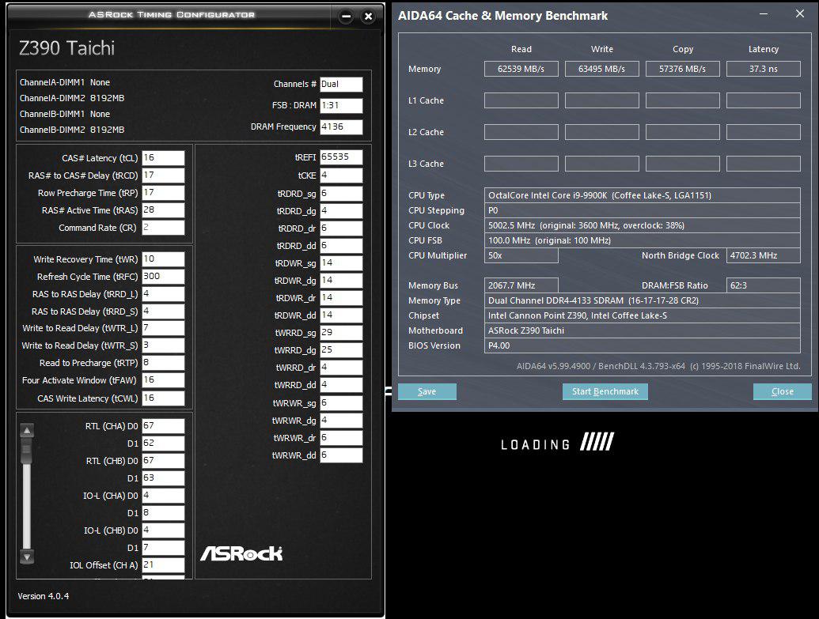This screenshot has width=819, height=619.
Task: Click the Memory Type value field
Action: 642,300
